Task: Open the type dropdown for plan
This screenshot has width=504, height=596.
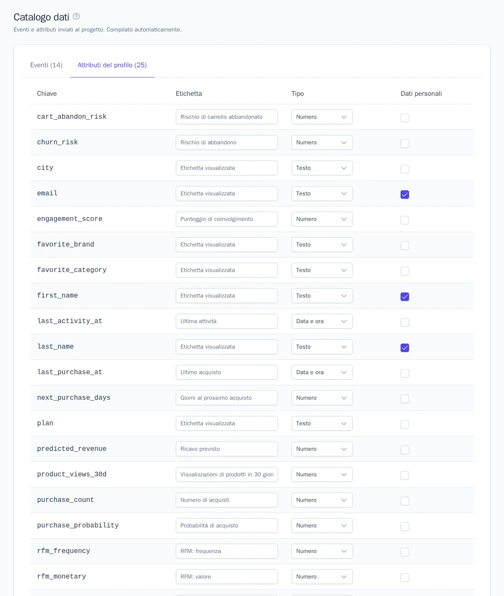Action: pos(322,424)
